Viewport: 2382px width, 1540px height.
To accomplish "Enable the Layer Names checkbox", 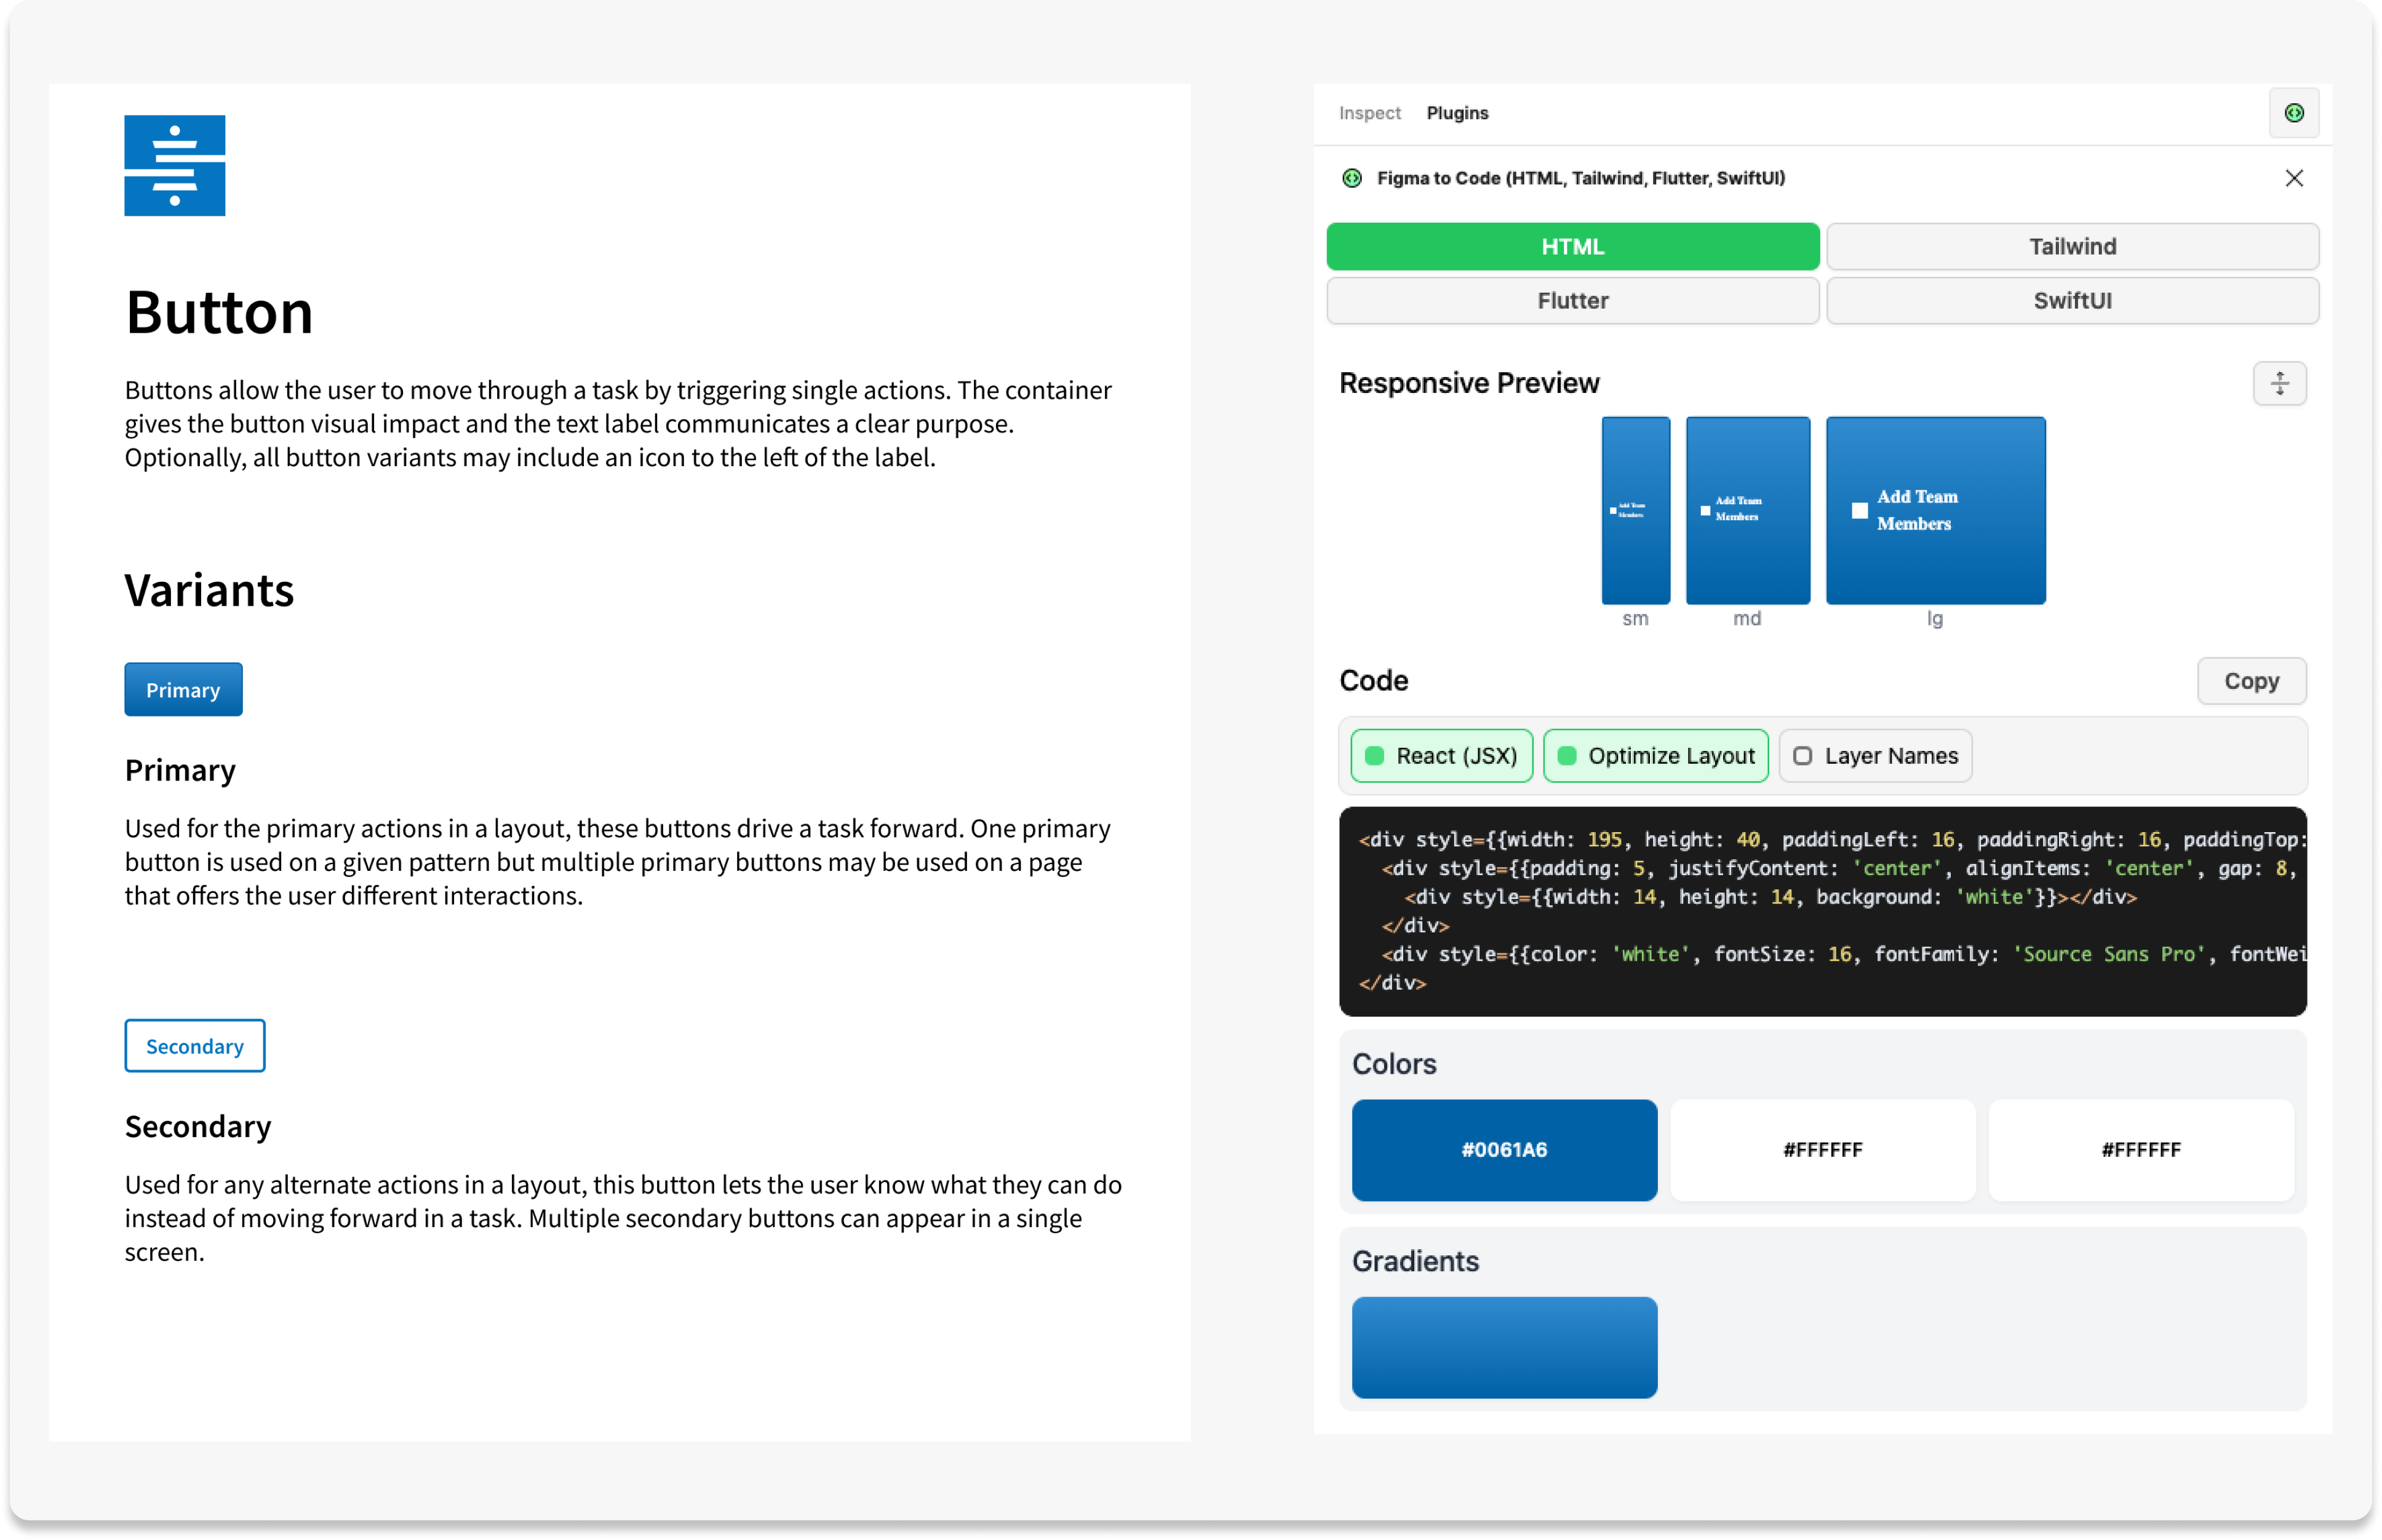I will pyautogui.click(x=1803, y=756).
